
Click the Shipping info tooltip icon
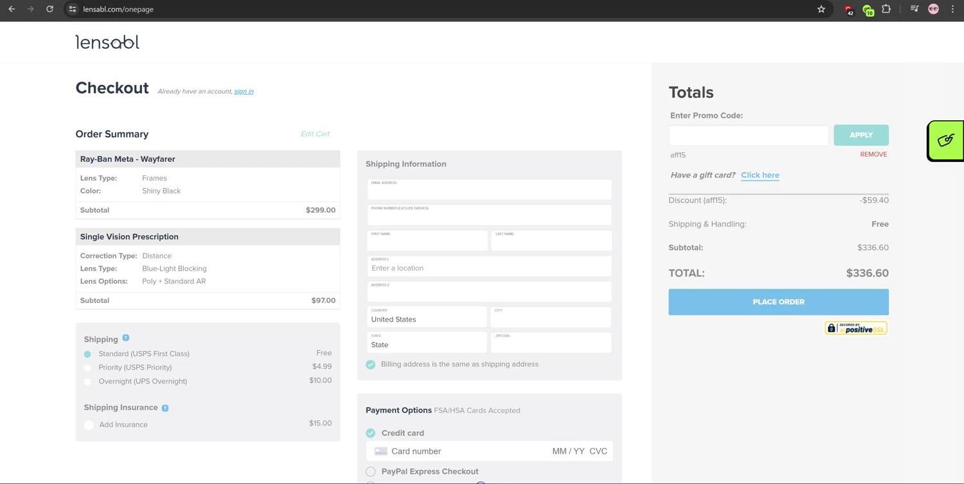pyautogui.click(x=125, y=338)
